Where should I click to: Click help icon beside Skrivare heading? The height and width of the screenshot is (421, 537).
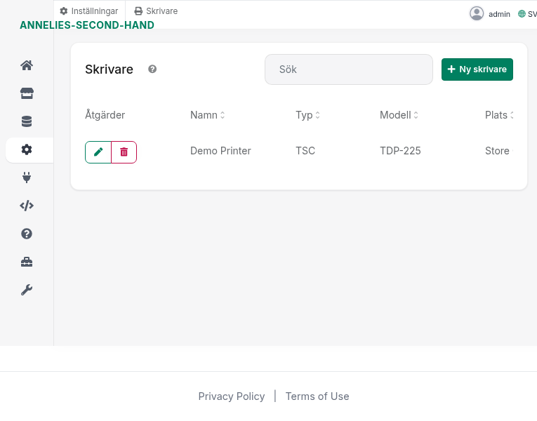pos(152,69)
